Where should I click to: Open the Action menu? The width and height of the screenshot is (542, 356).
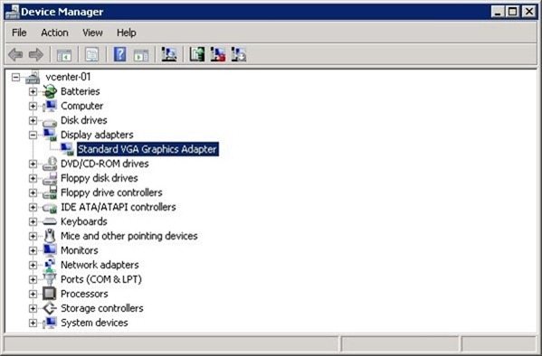pyautogui.click(x=54, y=33)
